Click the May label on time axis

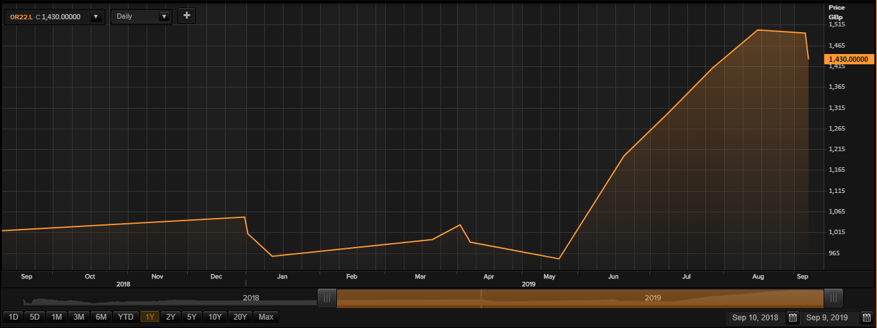pos(549,277)
